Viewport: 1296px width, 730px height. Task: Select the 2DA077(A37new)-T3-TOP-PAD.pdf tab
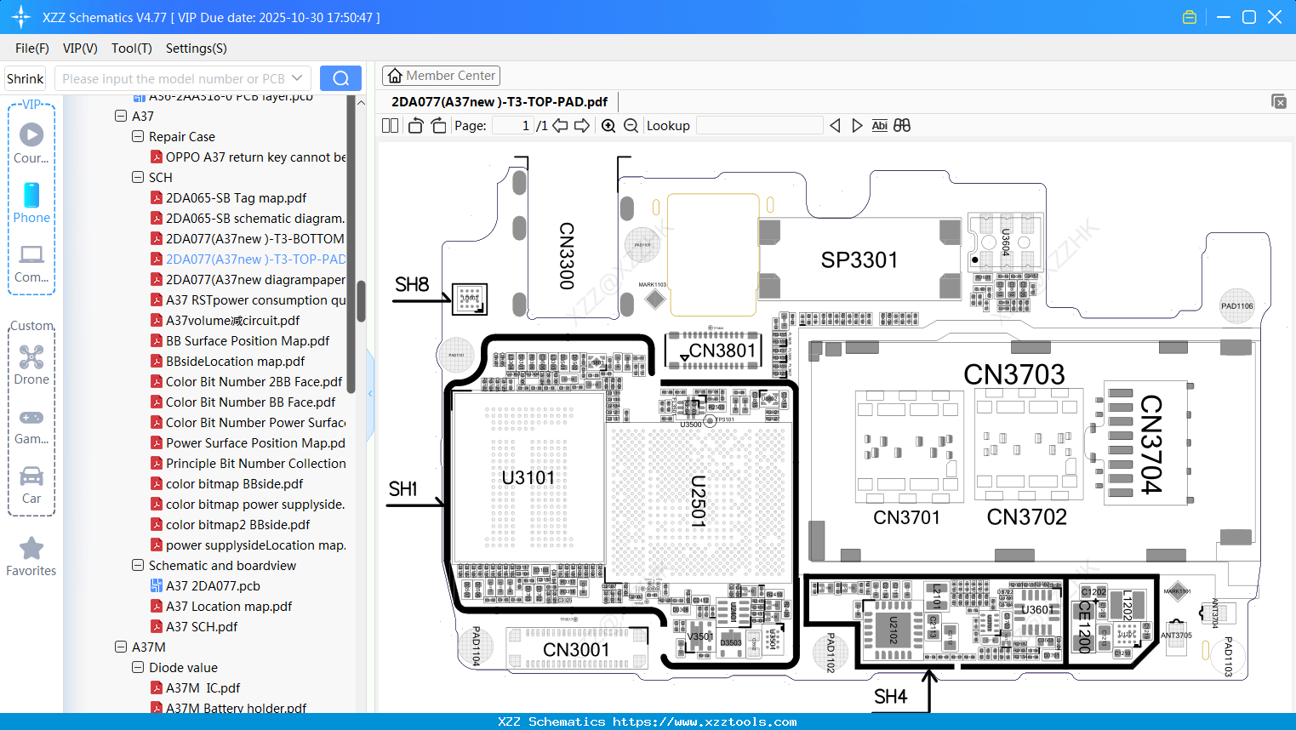[x=500, y=102]
